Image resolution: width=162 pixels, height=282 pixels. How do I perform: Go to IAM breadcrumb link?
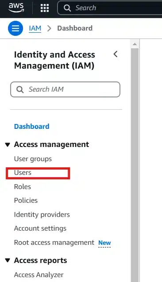click(x=35, y=28)
